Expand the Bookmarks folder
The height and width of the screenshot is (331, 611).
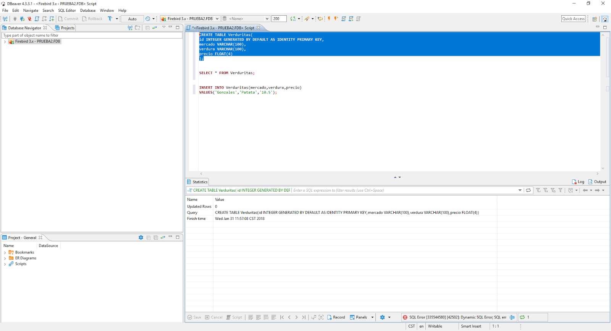click(x=5, y=253)
